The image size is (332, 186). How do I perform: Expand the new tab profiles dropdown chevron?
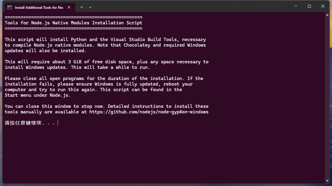[x=90, y=7]
